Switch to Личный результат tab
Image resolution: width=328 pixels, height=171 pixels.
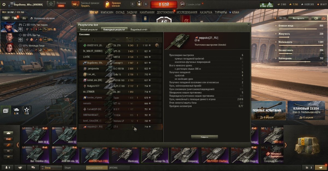point(89,30)
